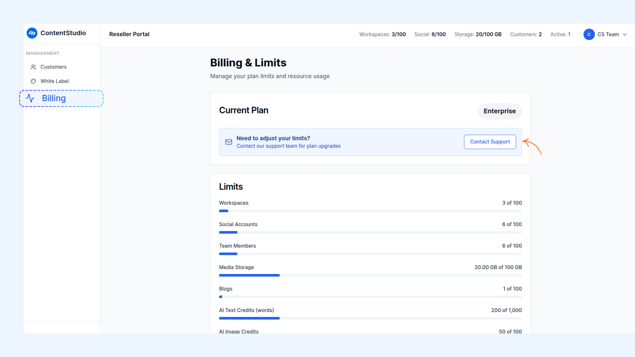Expand the CS Team dropdown chevron

(625, 34)
